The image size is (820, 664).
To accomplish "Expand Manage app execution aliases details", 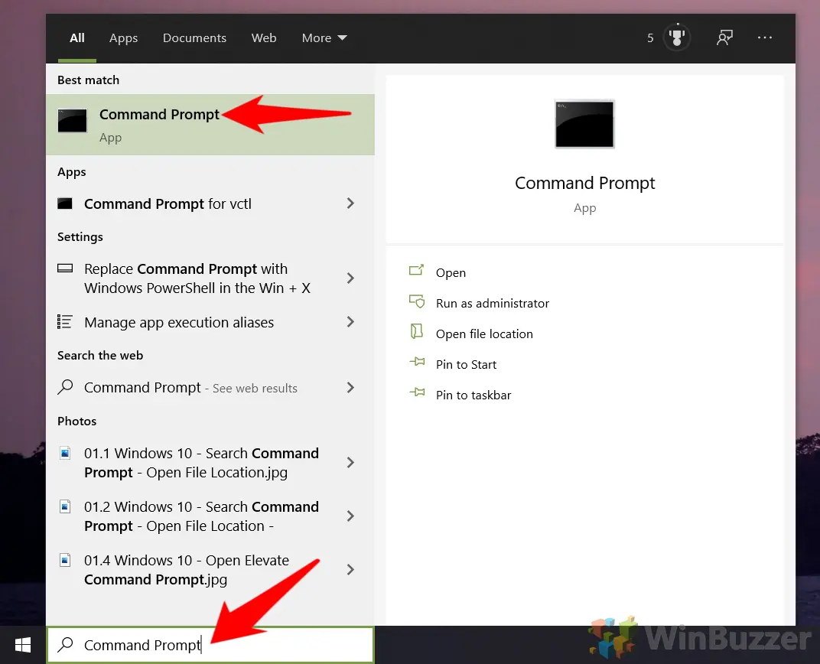I will point(350,322).
